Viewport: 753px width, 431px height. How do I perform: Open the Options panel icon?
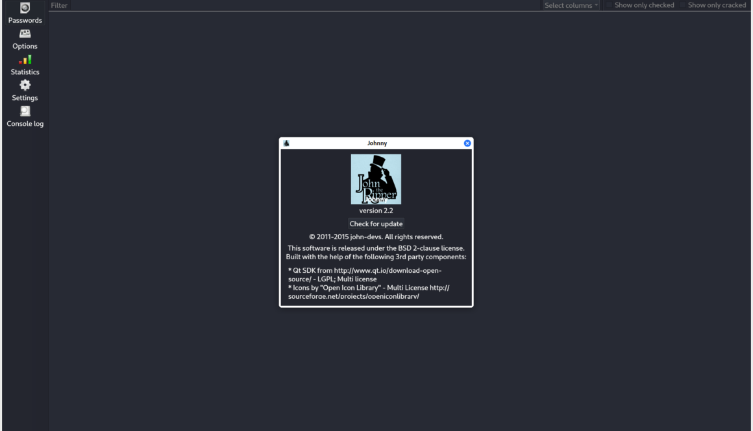pyautogui.click(x=25, y=34)
